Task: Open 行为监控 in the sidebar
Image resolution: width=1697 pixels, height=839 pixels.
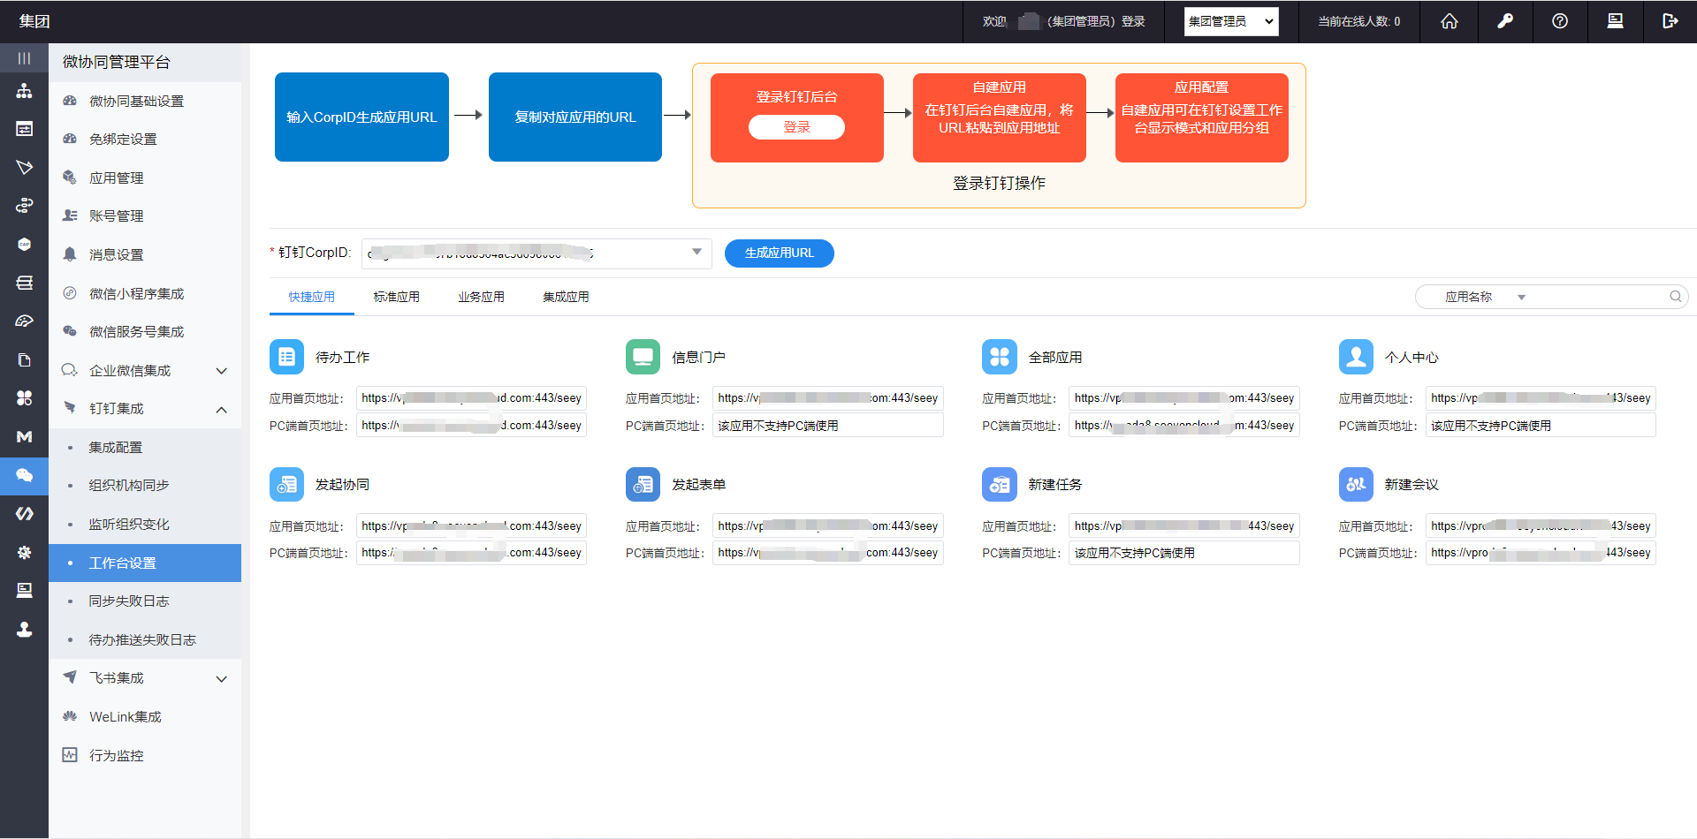Action: 144,756
